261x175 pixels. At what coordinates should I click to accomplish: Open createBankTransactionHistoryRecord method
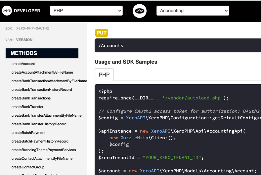coord(42,89)
